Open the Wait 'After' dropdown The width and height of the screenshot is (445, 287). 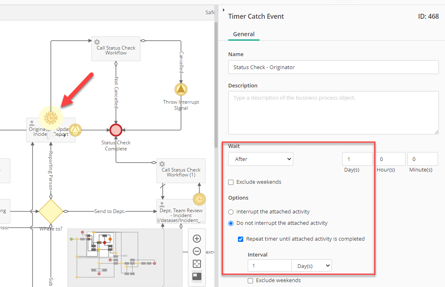point(260,159)
